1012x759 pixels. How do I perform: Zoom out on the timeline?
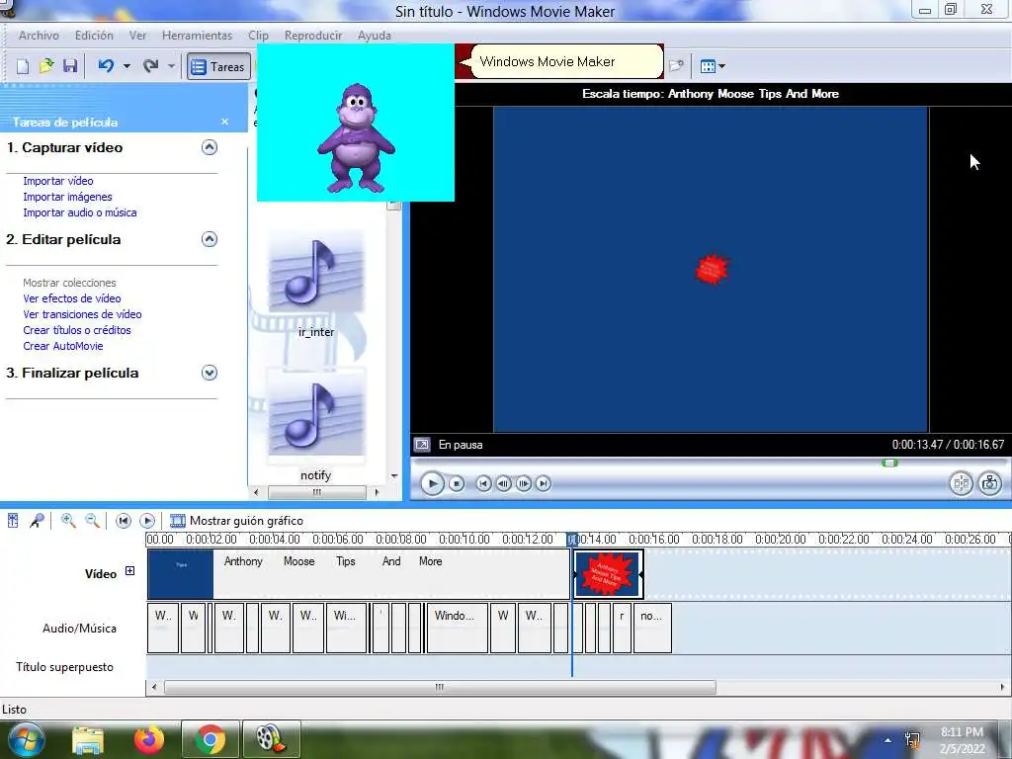92,520
